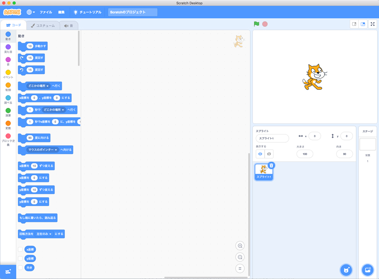Select the 見た目 block category
The width and height of the screenshot is (379, 279).
pyautogui.click(x=8, y=49)
